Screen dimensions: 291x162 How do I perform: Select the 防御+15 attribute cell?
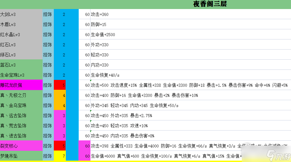tap(191, 24)
